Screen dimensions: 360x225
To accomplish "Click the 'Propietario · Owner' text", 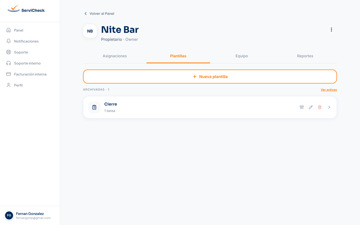I will 119,39.
